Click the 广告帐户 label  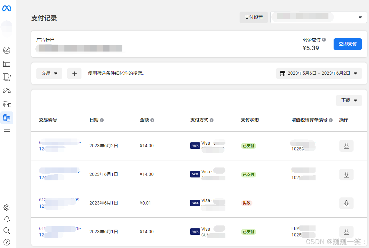point(45,40)
